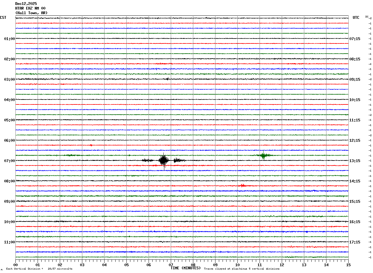
Task: Select the 06:00 CST time label
Action: coord(10,141)
